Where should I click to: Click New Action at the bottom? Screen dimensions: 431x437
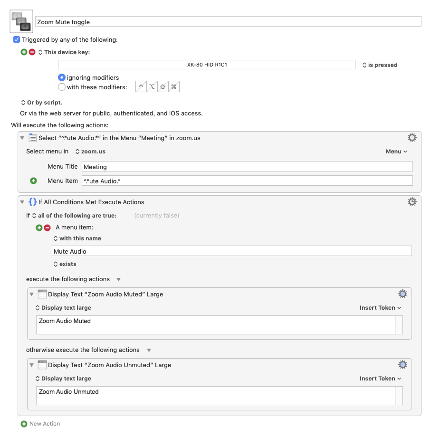(x=40, y=424)
